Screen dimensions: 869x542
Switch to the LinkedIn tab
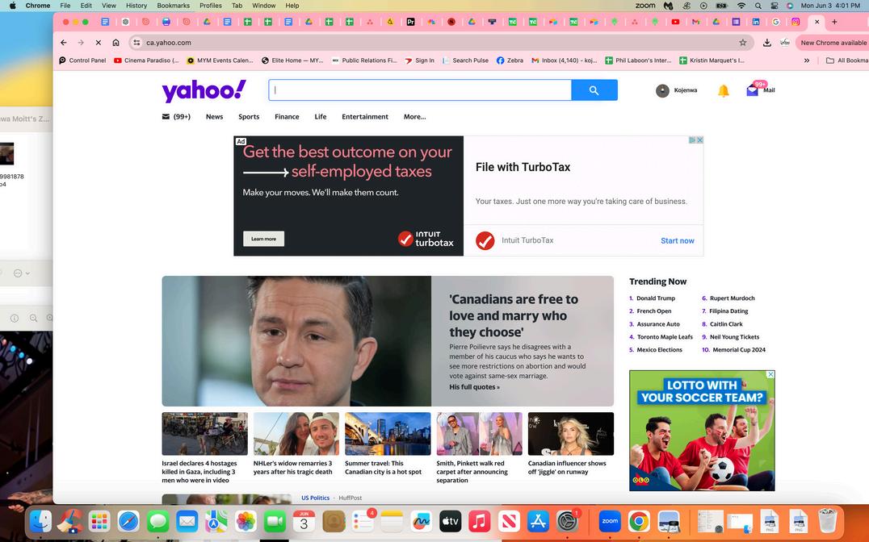pos(756,22)
